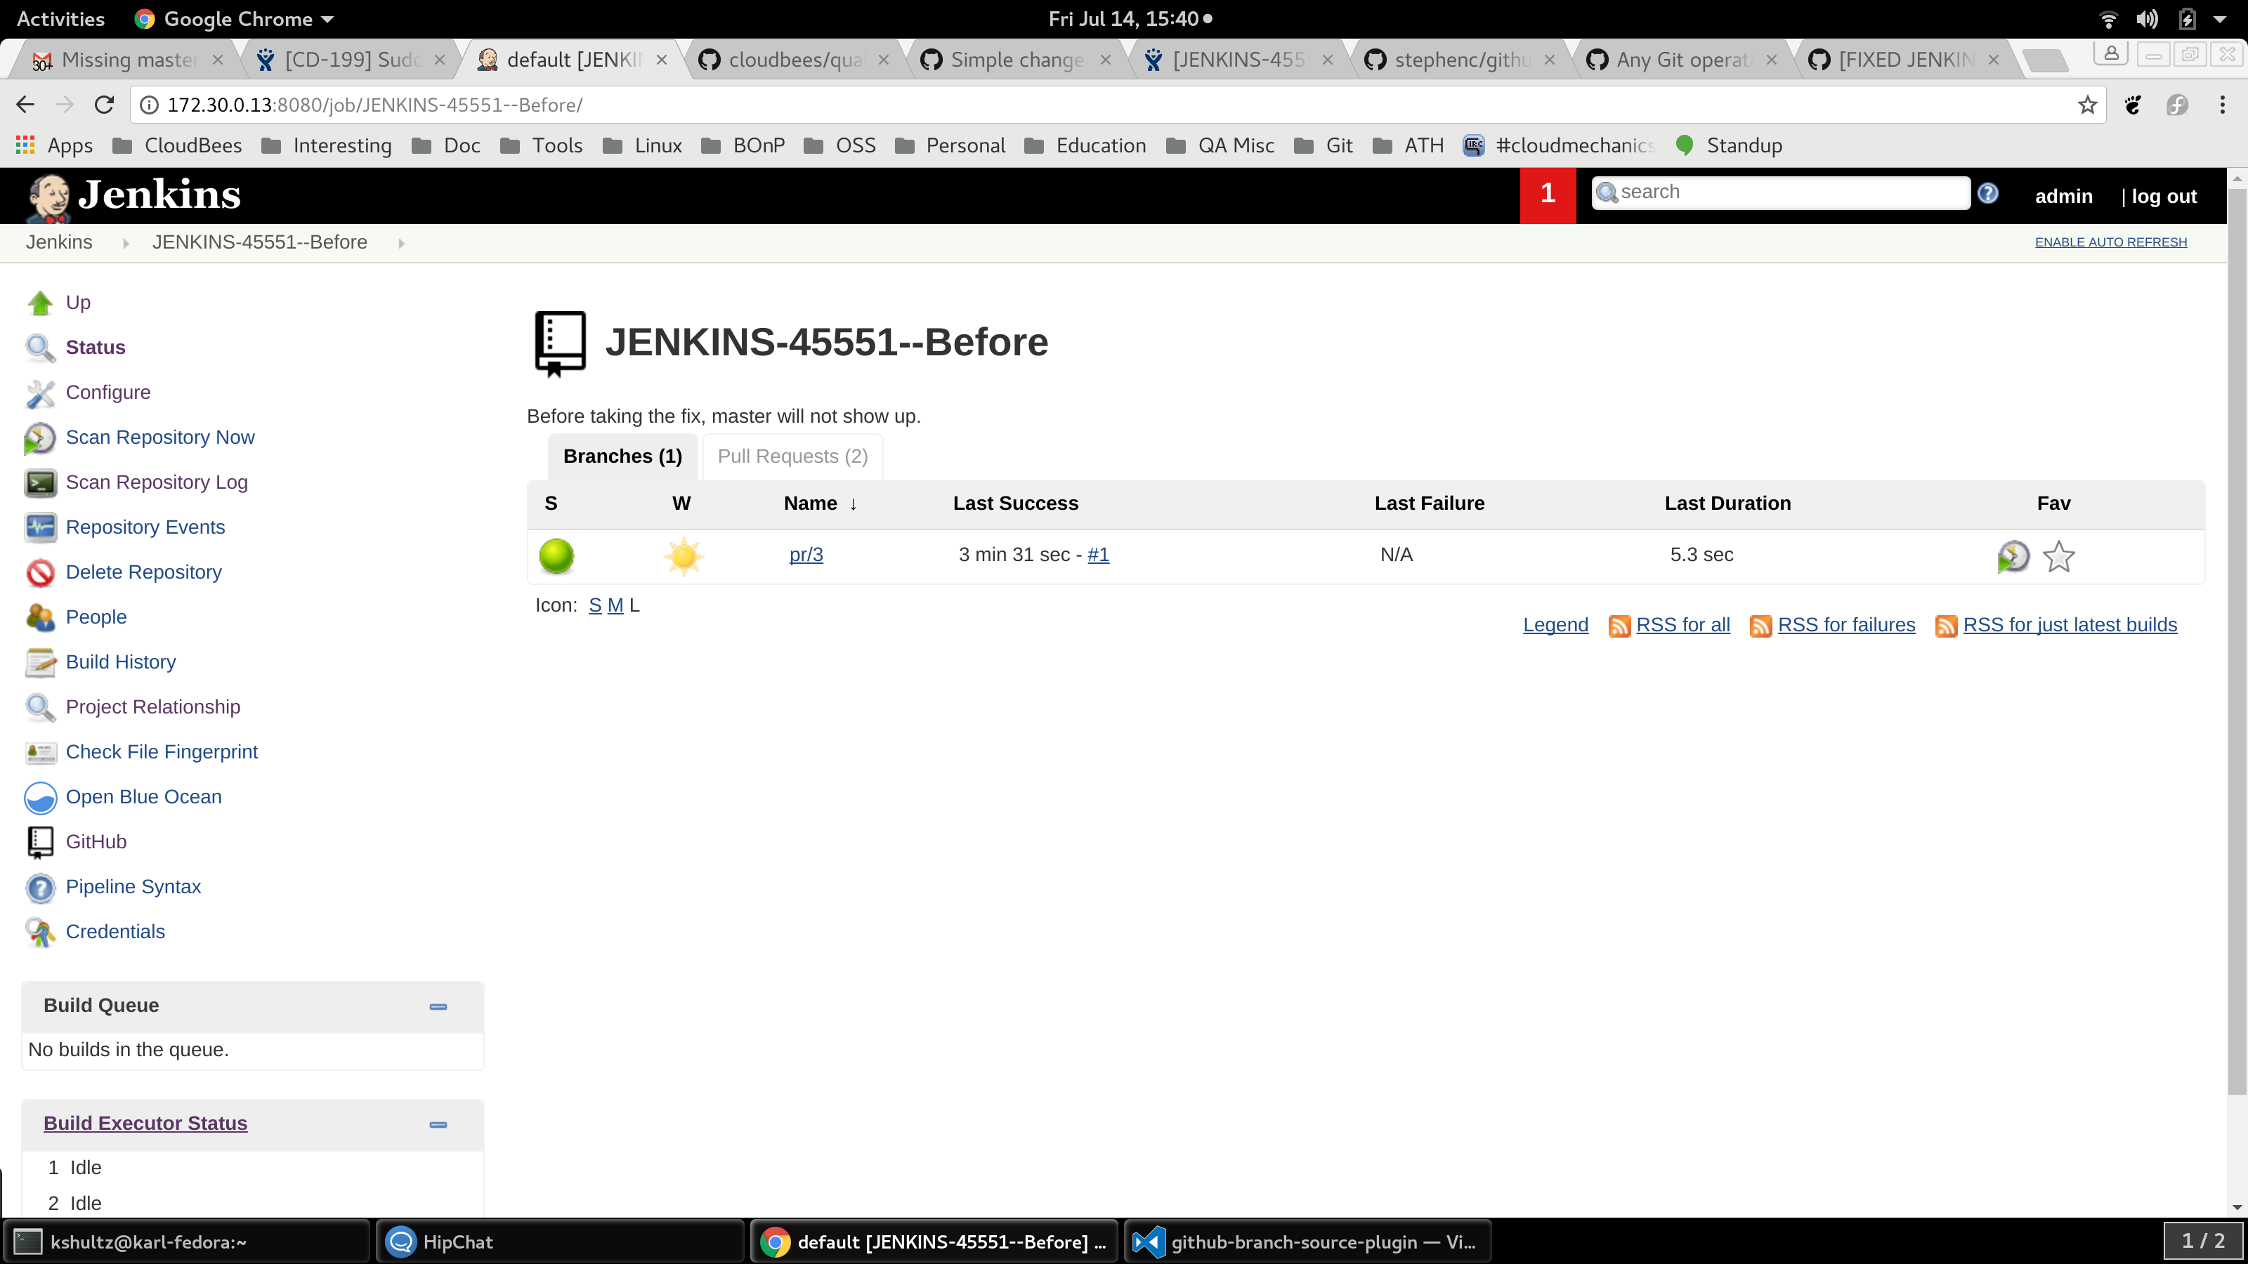
Task: Click the search help question icon
Action: (x=1988, y=194)
